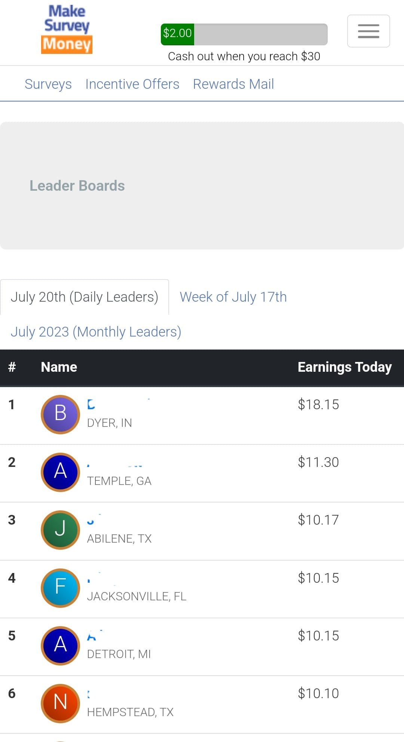Select the green J avatar from Abilene, TX
Image resolution: width=404 pixels, height=742 pixels.
[60, 530]
